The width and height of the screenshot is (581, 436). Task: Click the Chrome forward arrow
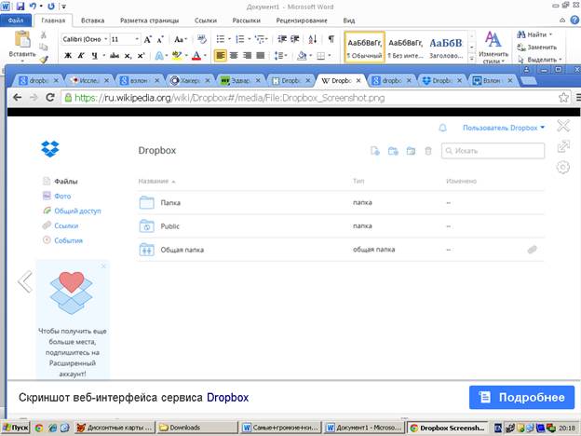[34, 98]
